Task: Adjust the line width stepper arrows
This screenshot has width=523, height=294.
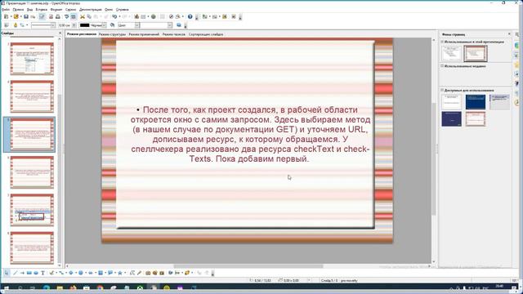Action: tap(74, 25)
